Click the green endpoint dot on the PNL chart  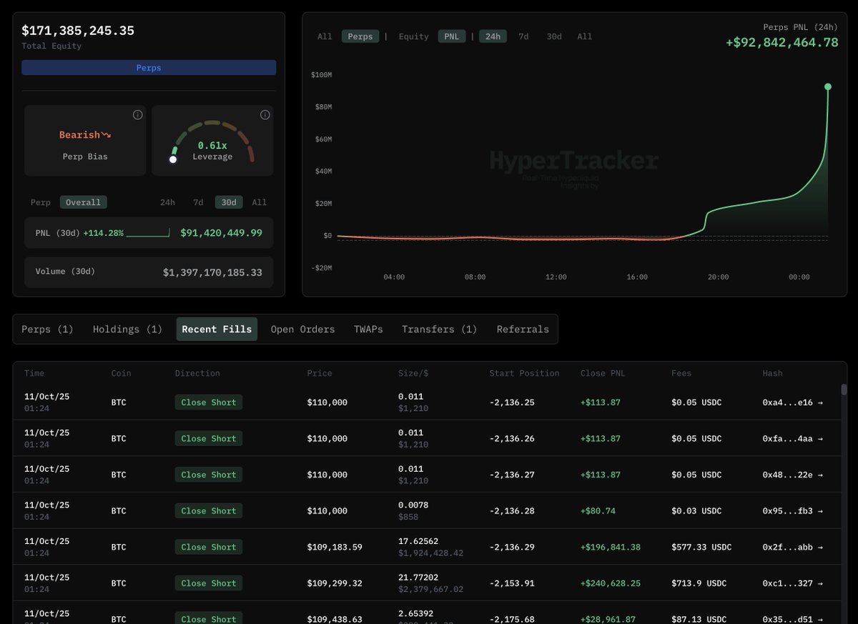click(x=828, y=86)
